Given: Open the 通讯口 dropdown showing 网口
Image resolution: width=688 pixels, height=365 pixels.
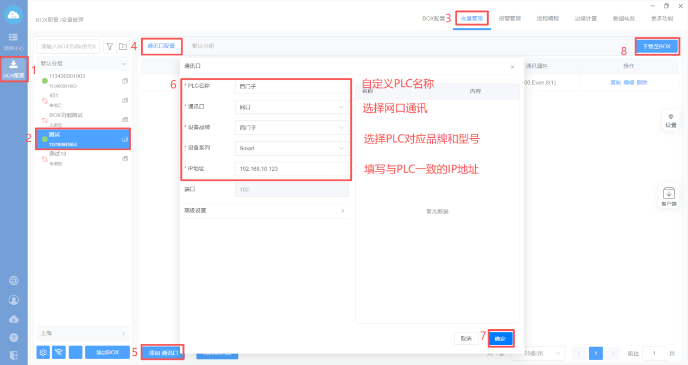Looking at the screenshot, I should coord(292,107).
